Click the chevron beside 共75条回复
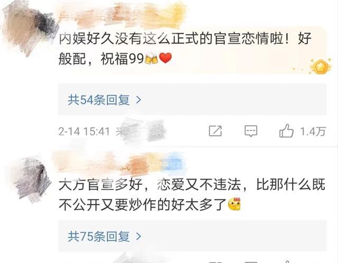 (x=139, y=236)
